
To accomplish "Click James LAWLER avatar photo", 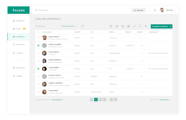I will click(44, 38).
